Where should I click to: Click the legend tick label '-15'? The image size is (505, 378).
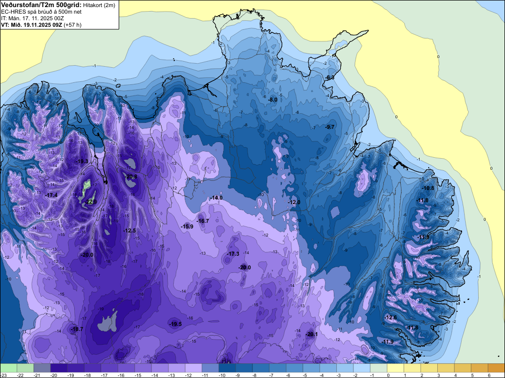(138, 375)
